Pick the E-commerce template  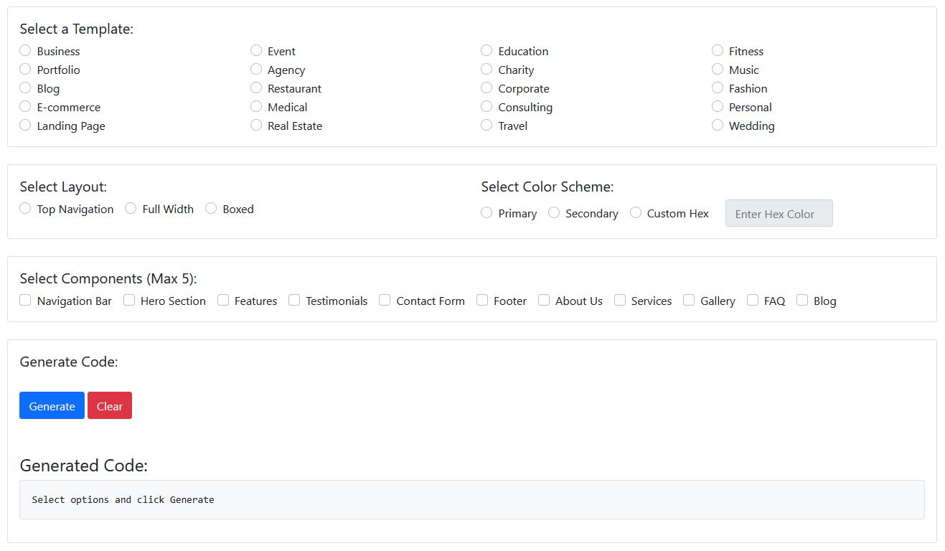coord(25,106)
